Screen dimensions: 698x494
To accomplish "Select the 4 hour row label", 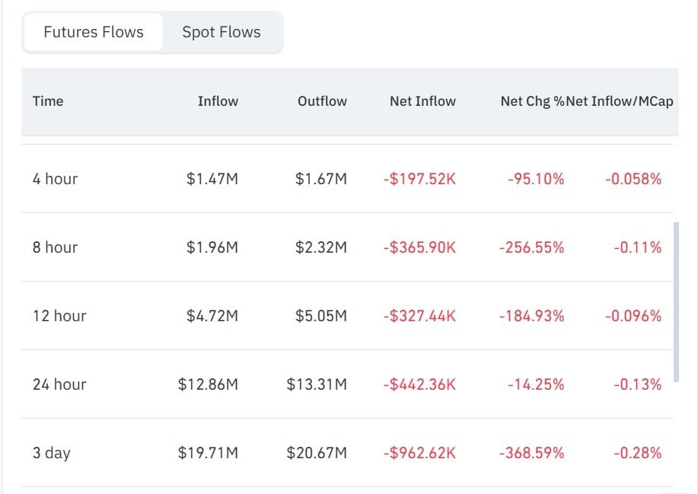I will [x=55, y=179].
